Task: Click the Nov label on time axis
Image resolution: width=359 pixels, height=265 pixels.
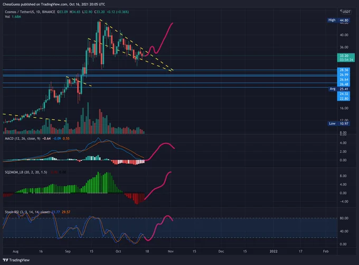Action: coord(171,251)
